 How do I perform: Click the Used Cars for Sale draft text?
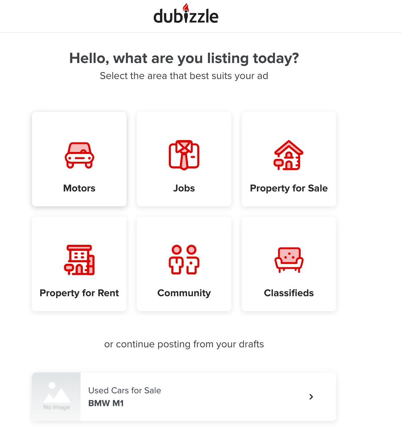125,390
